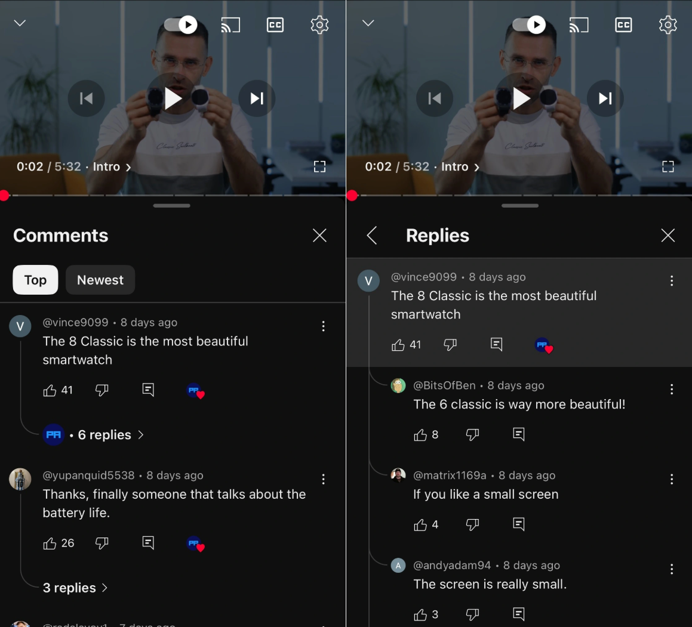This screenshot has height=627, width=692.
Task: Enter fullscreen in the right video player
Action: [x=668, y=166]
